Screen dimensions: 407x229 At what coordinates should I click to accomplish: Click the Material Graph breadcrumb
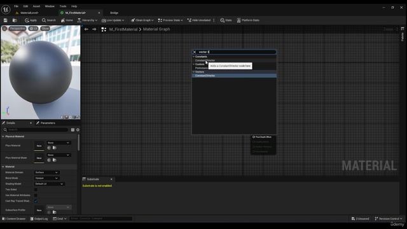pos(156,29)
